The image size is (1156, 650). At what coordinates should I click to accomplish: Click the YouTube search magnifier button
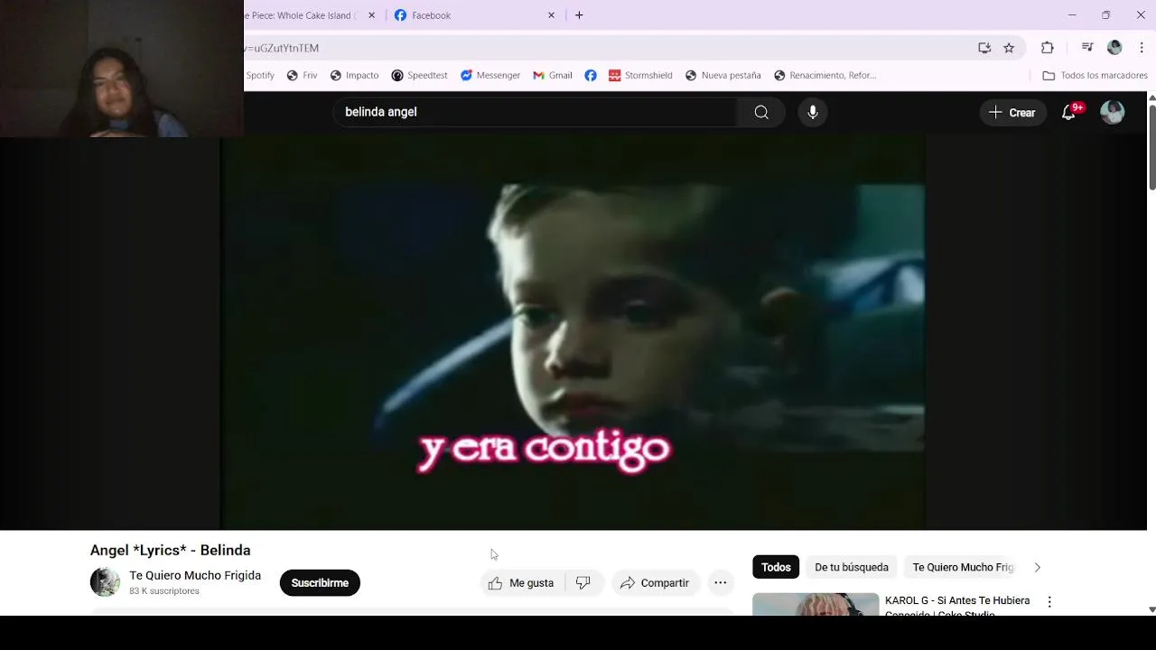click(x=761, y=112)
